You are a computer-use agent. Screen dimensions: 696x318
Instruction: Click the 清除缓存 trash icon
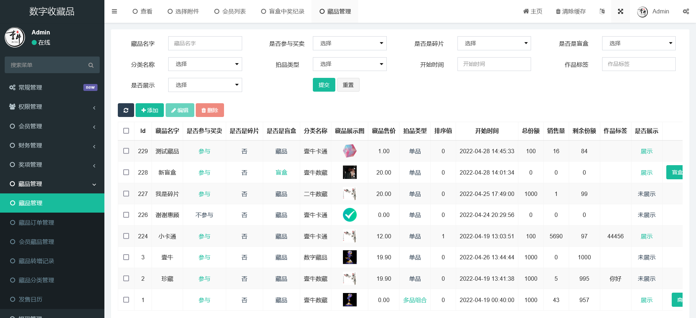558,12
